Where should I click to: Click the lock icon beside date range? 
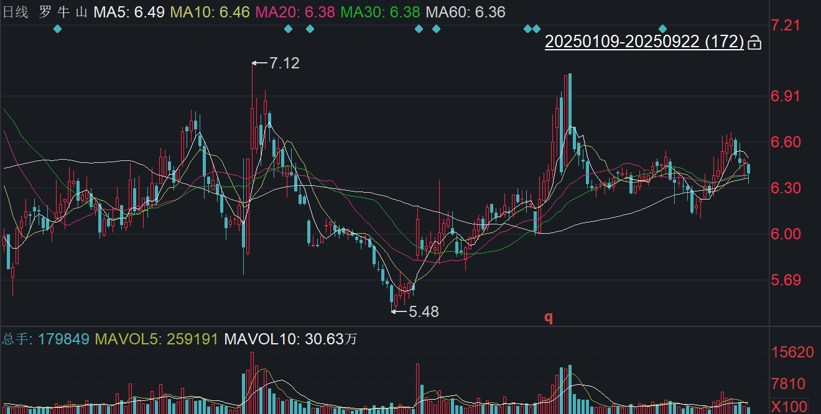pyautogui.click(x=754, y=43)
